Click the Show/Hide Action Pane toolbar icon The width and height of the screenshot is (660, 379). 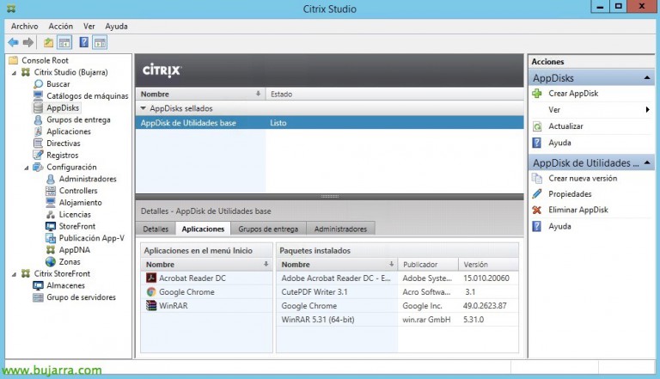pos(100,42)
